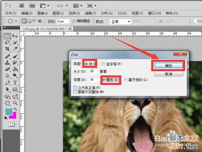Choose New Selection mode in options bar
This screenshot has height=152, width=202.
(24, 21)
